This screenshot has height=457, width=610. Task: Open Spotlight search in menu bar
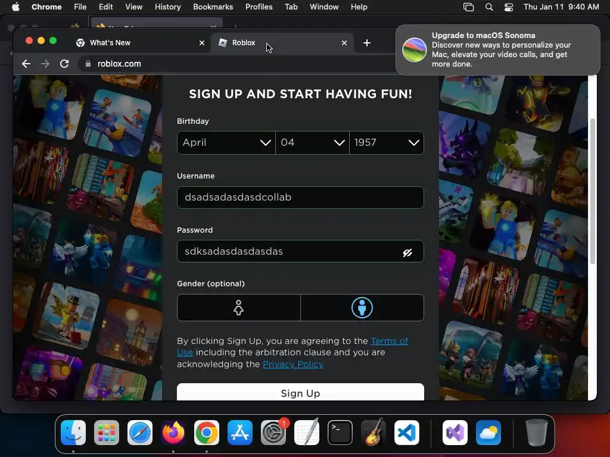(489, 7)
